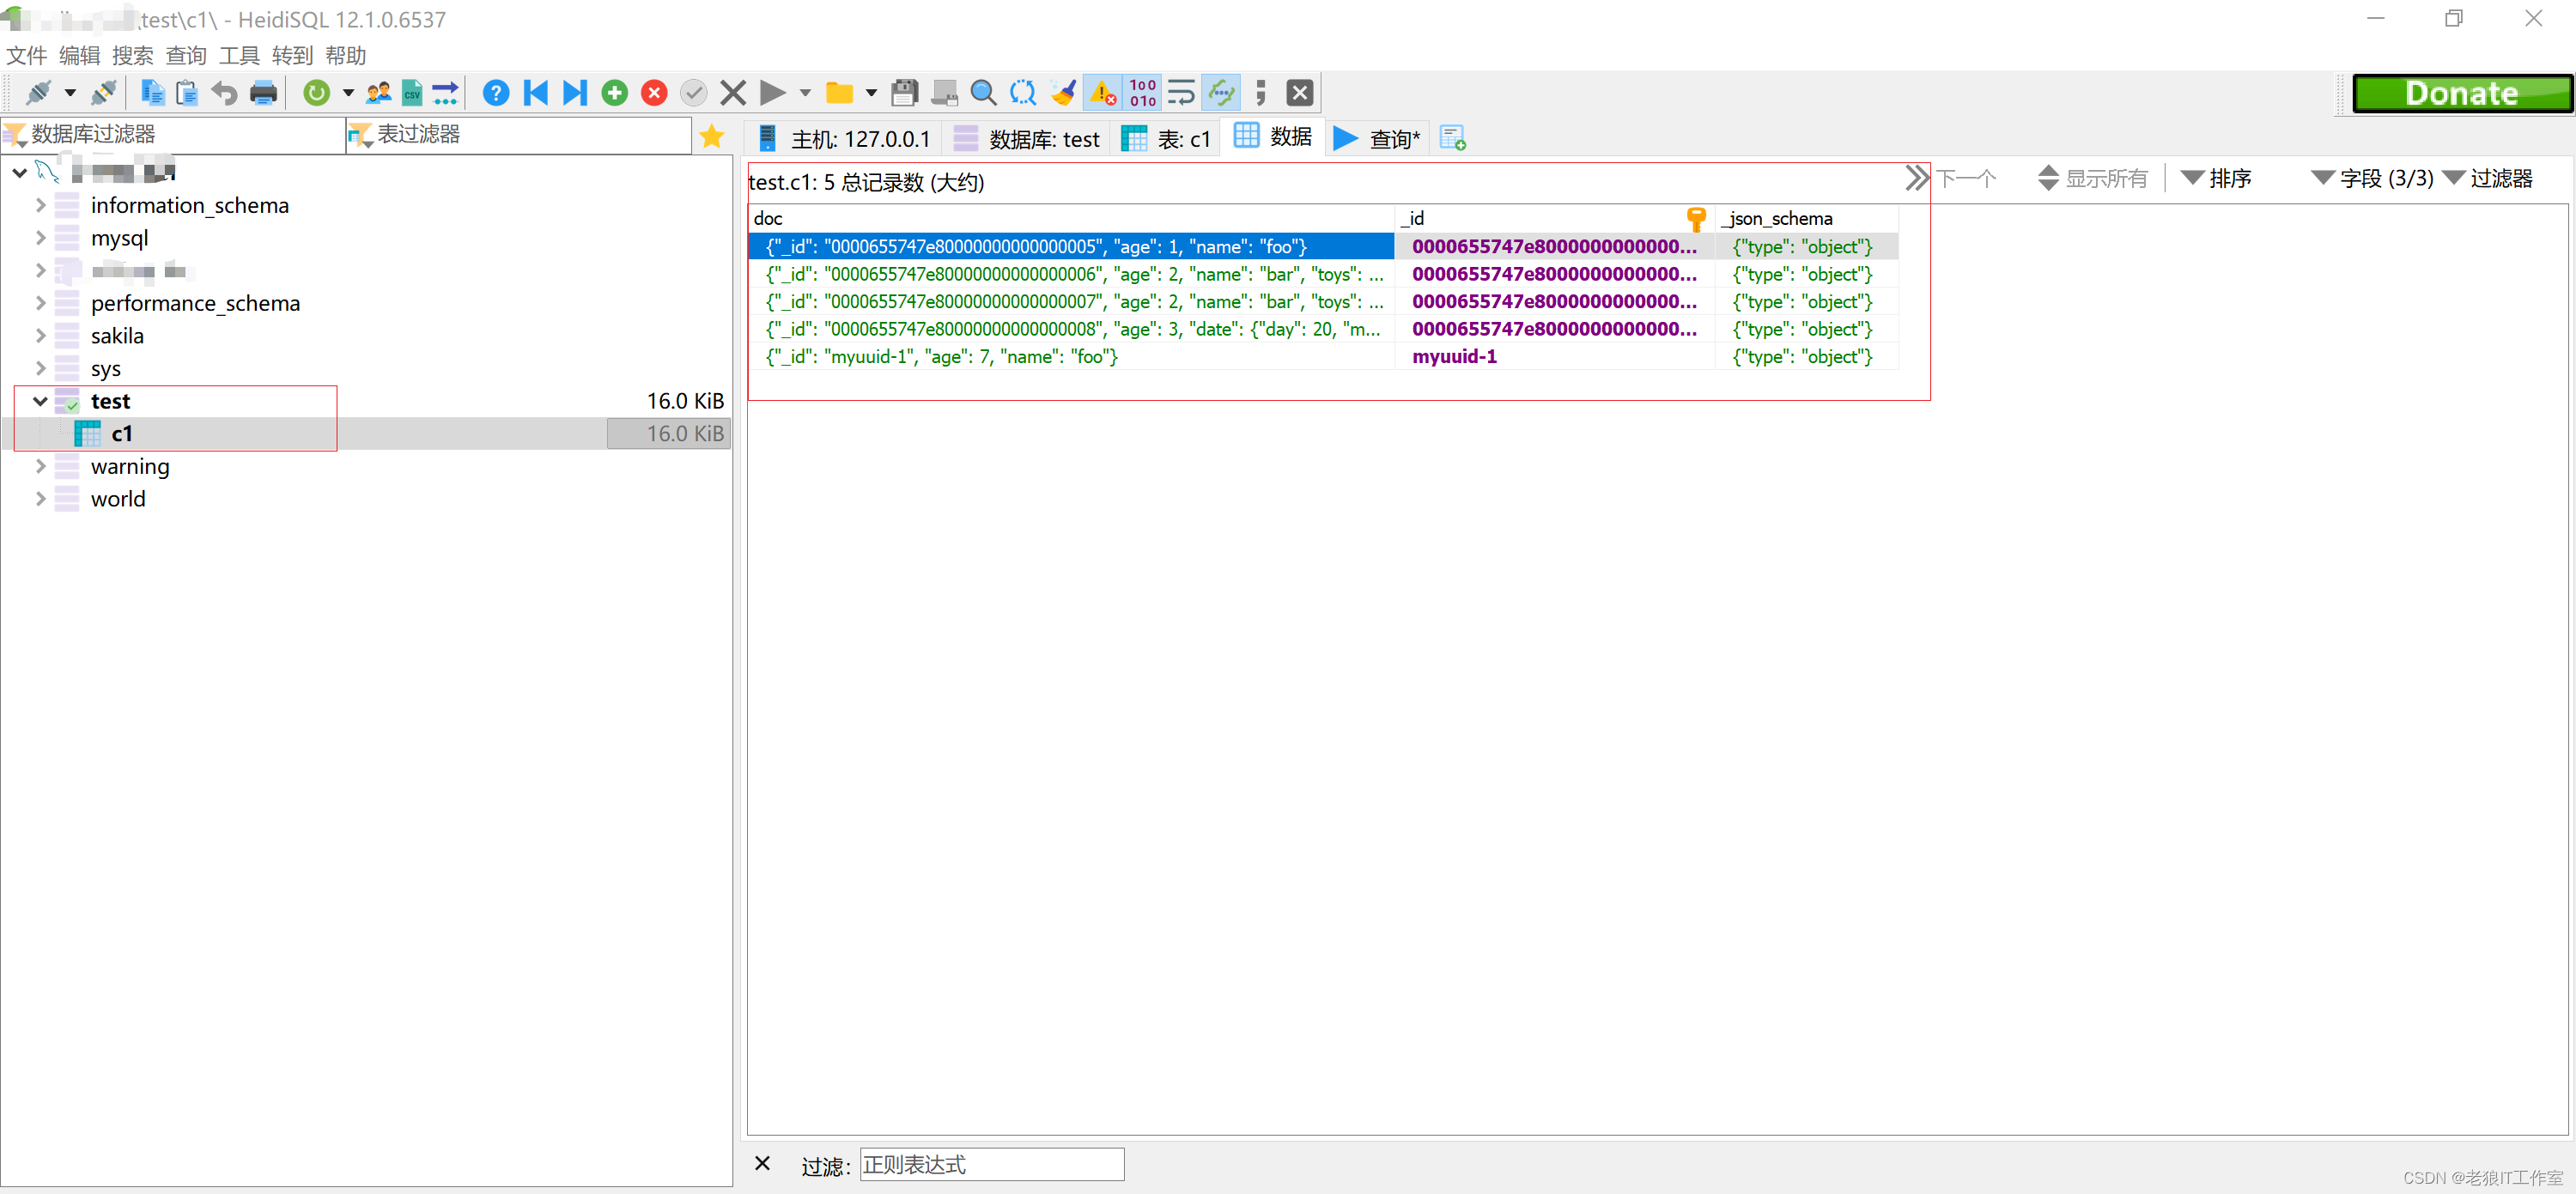Screen dimensions: 2576x1194
Task: Click the blue help question mark icon
Action: (x=495, y=93)
